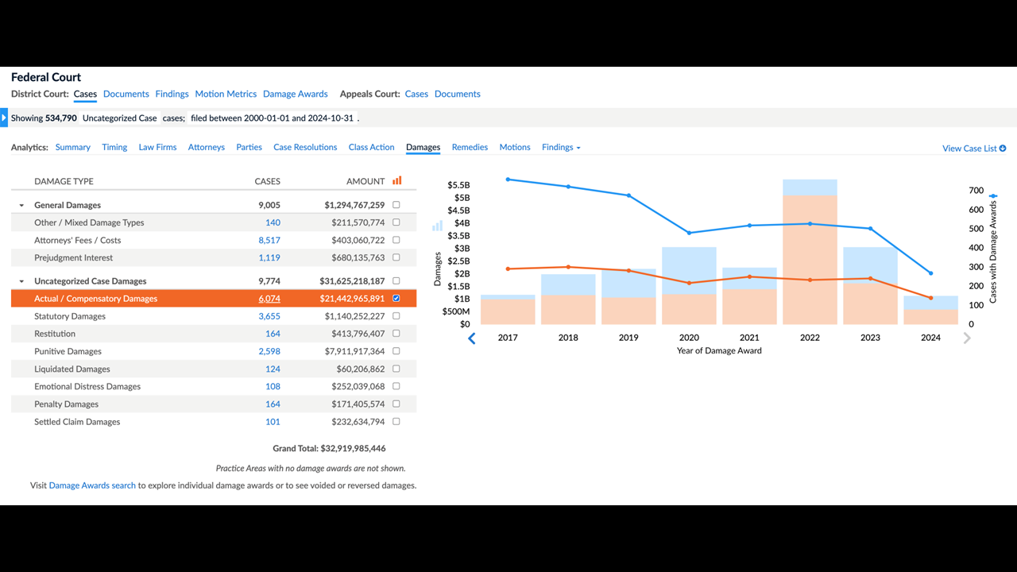Click the View Case List link
The width and height of the screenshot is (1017, 572).
[969, 149]
